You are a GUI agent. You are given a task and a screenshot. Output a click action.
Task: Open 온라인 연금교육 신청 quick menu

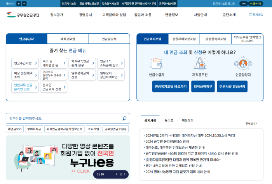point(54,87)
